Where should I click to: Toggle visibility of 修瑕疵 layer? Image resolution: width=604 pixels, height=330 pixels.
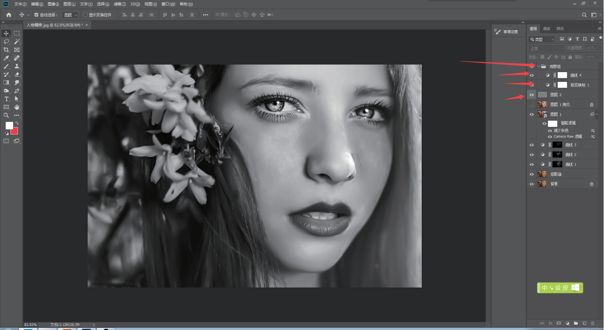click(531, 174)
